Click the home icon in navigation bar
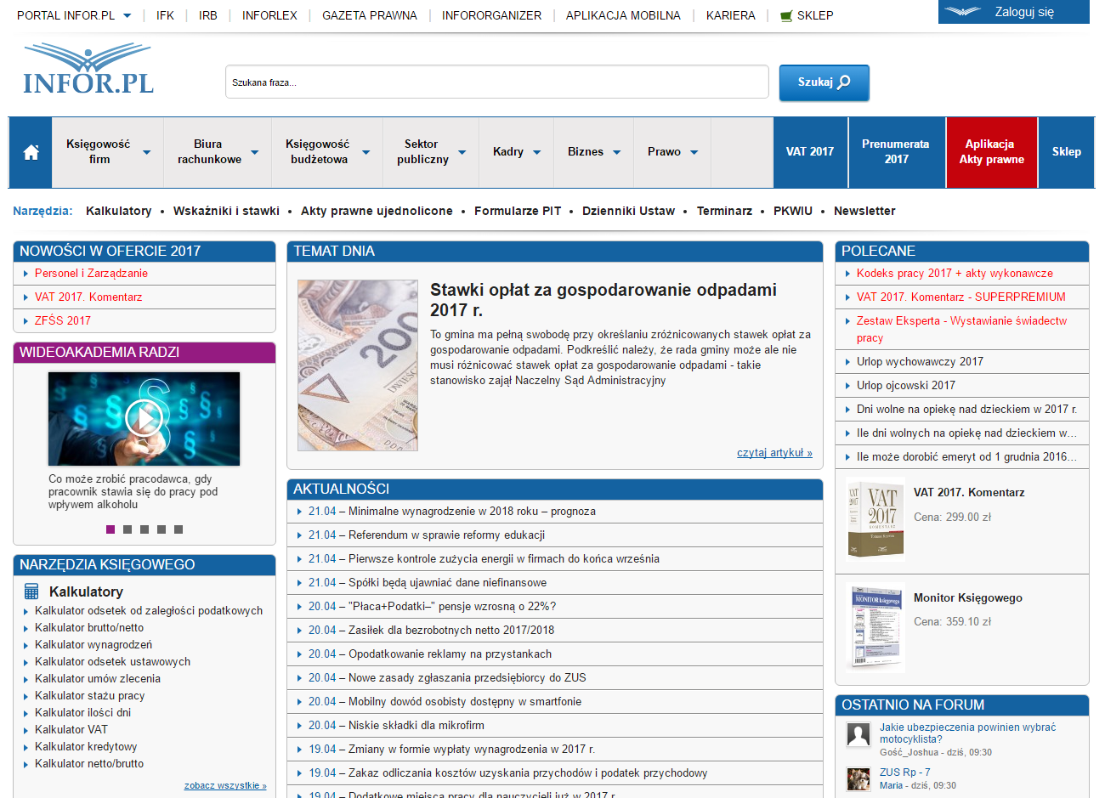Viewport: 1105px width, 798px height. [31, 152]
